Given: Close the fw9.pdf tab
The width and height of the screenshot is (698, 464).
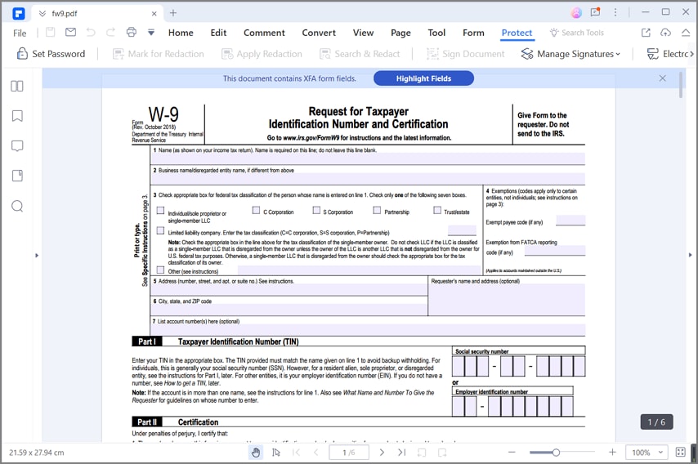Looking at the screenshot, I should (154, 14).
